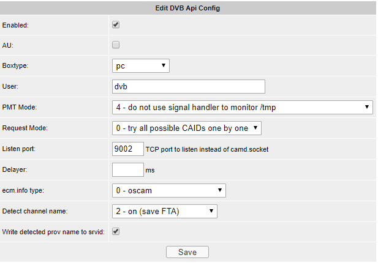
Task: Click the Save button
Action: 187,252
